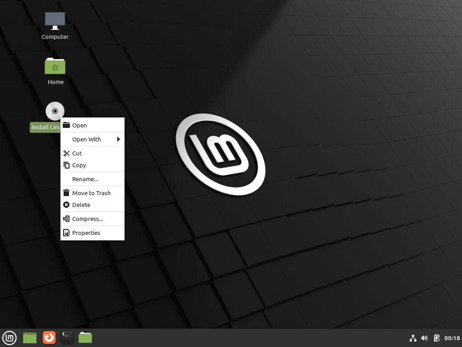Open the sound volume tray icon
The image size is (462, 347).
pos(425,338)
